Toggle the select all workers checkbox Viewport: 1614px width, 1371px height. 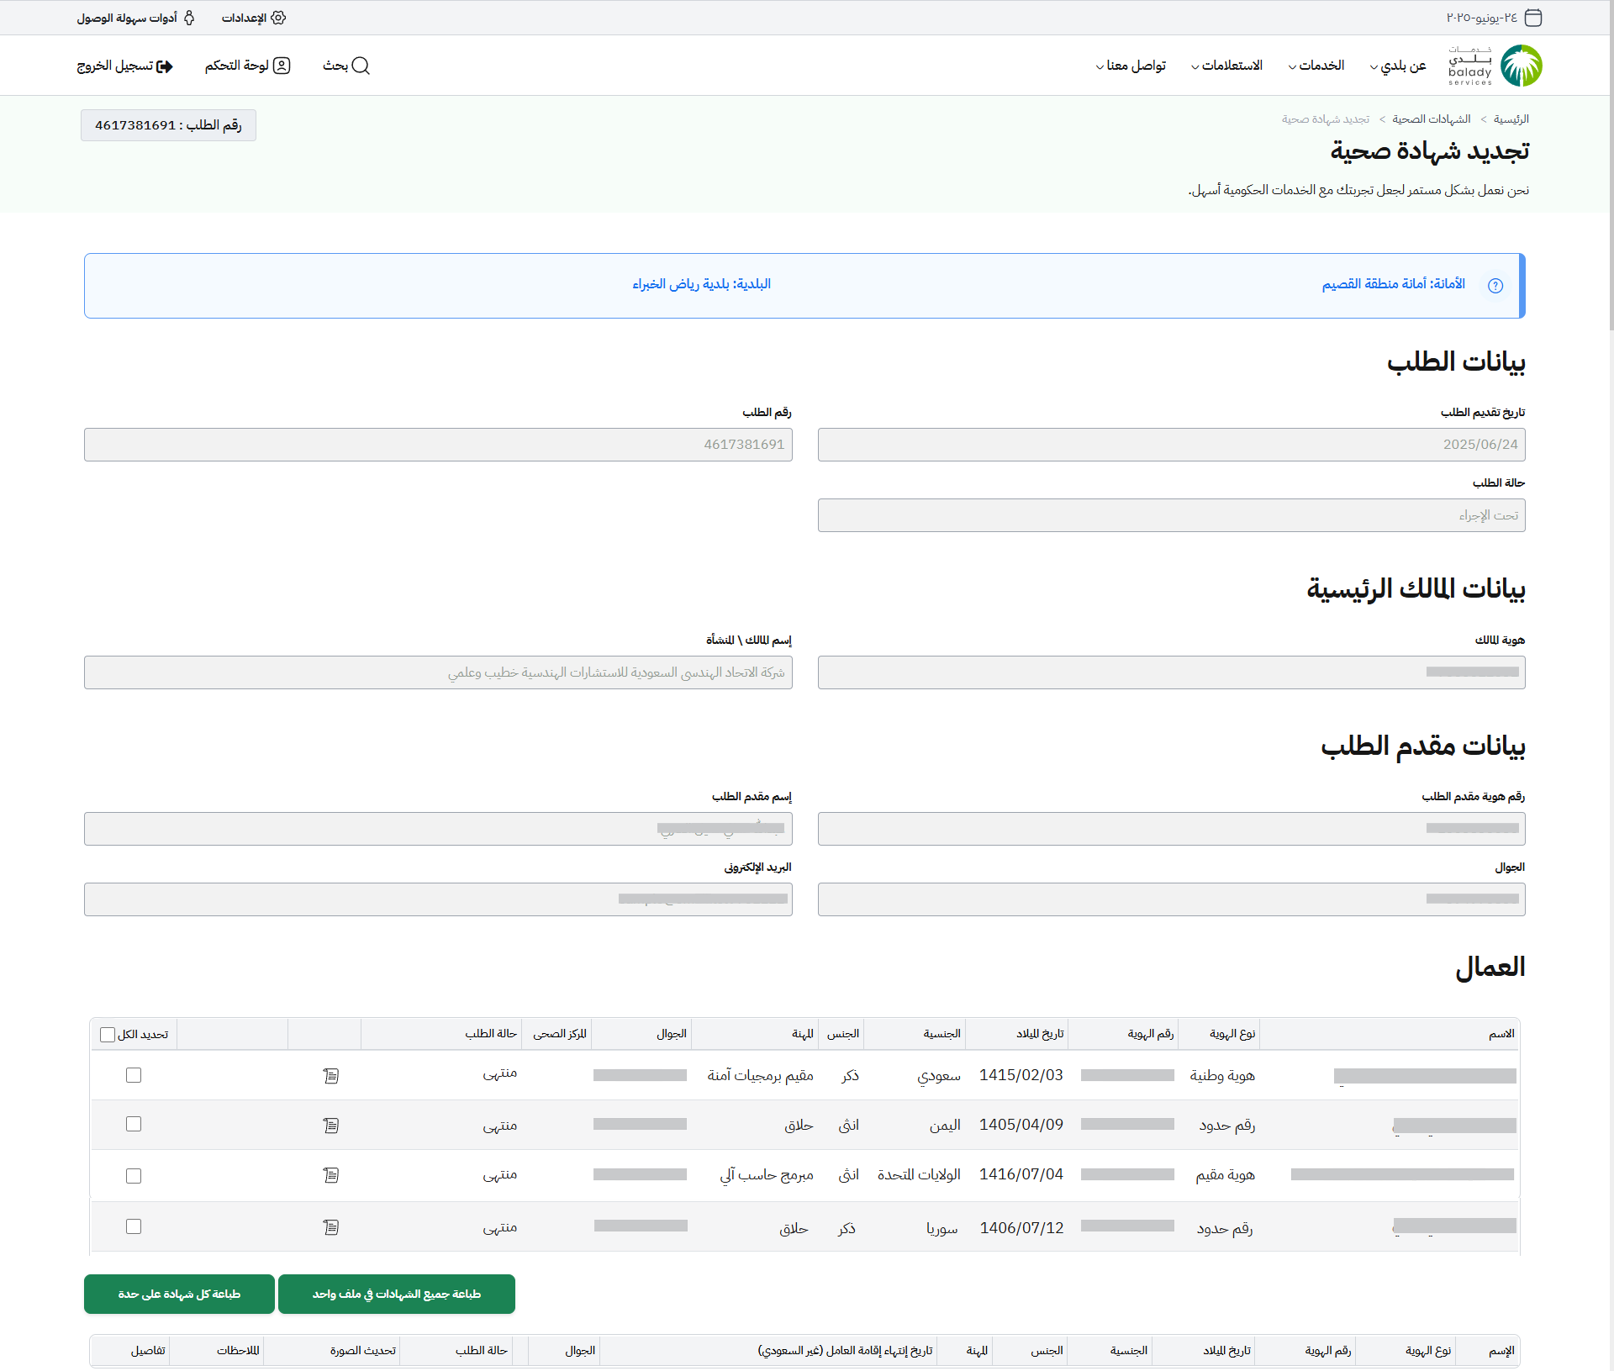[x=108, y=1035]
